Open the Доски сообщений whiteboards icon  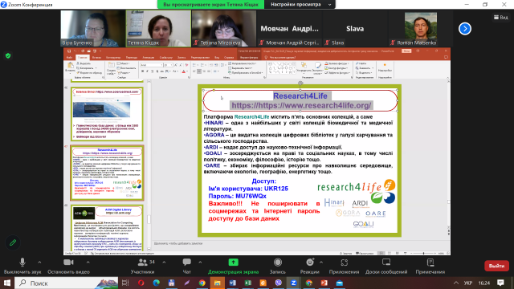[386, 263]
